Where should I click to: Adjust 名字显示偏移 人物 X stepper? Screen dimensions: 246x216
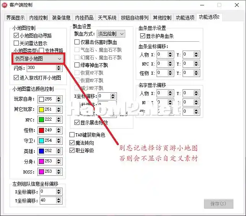click(170, 93)
